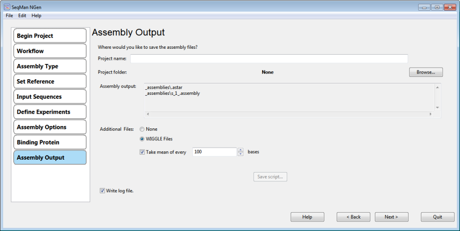Image resolution: width=460 pixels, height=231 pixels.
Task: Go to Define Experiments step
Action: pos(50,112)
